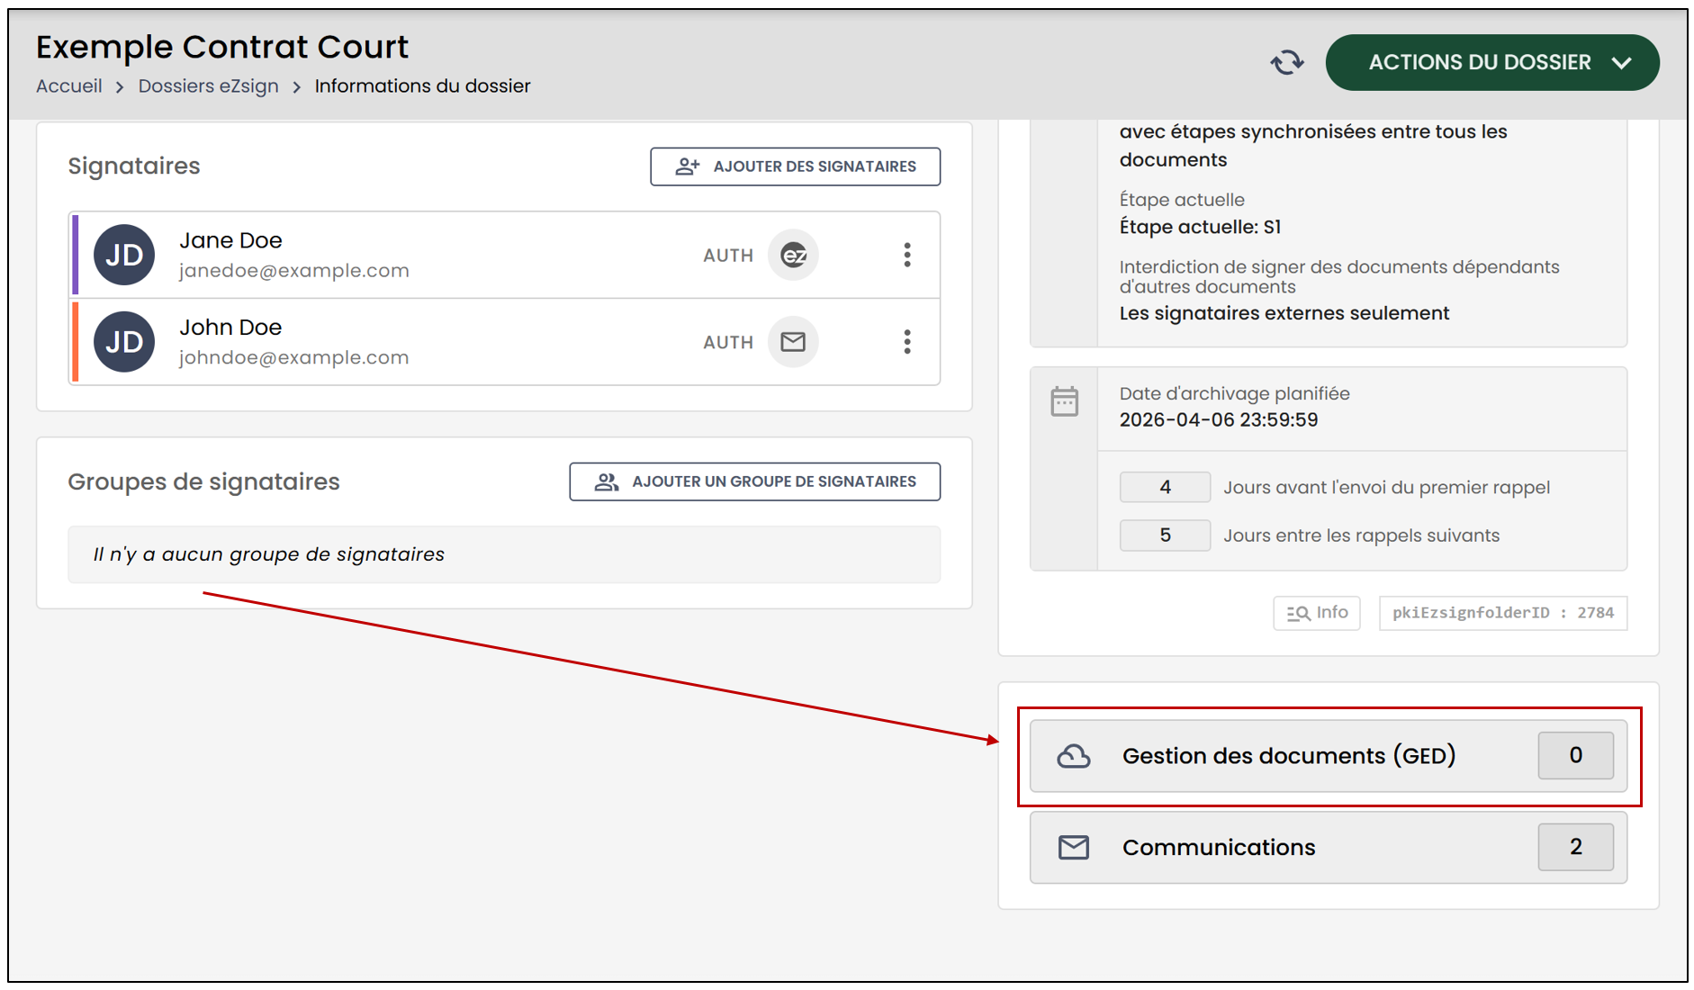
Task: Expand the Actions du dossier dropdown
Action: pyautogui.click(x=1492, y=62)
